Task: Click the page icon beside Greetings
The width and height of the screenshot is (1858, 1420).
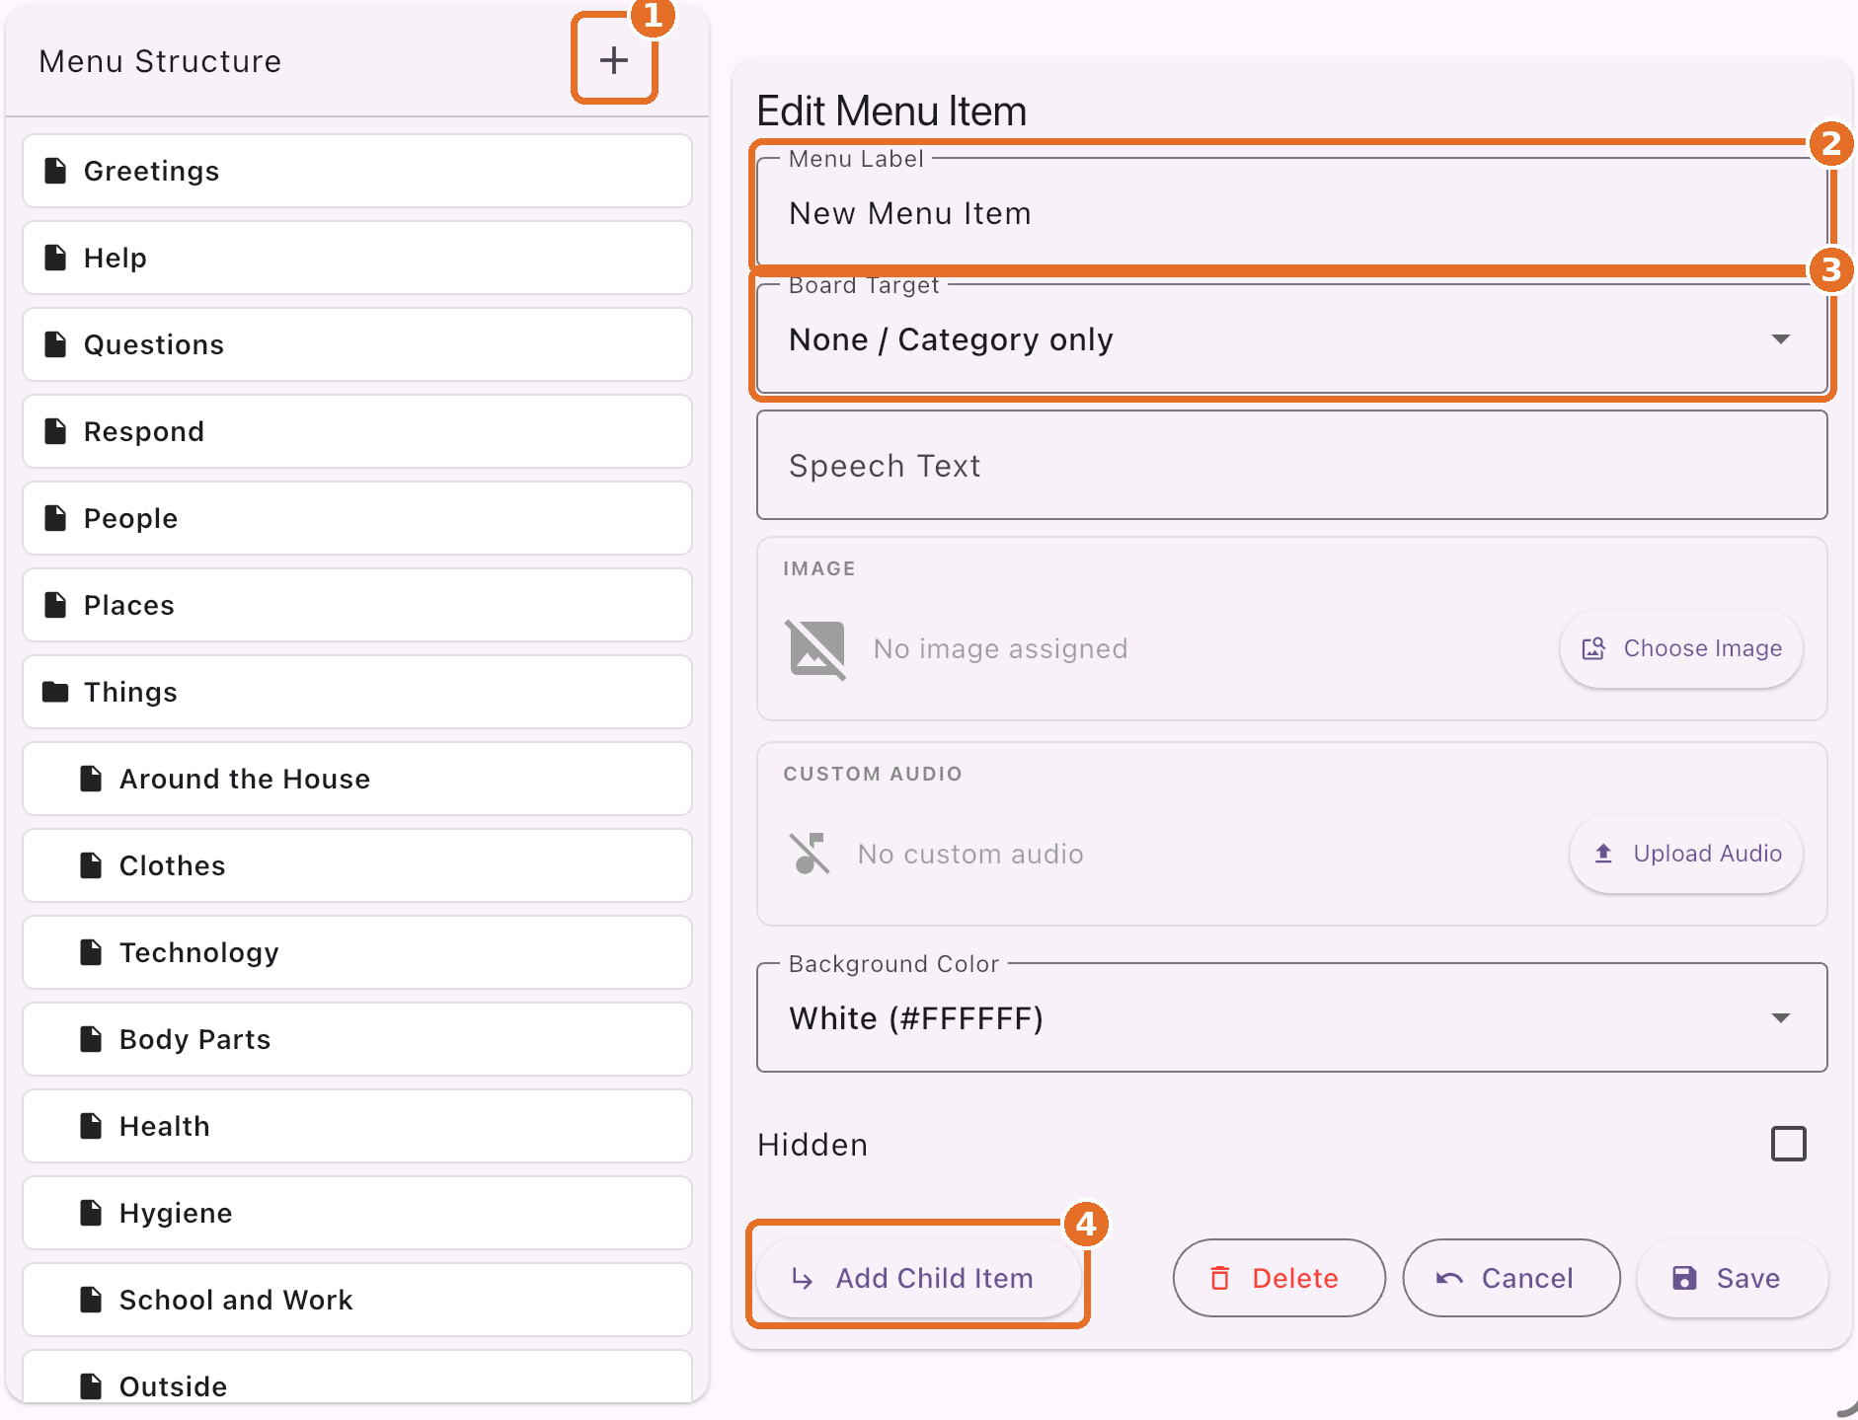Action: click(x=56, y=171)
